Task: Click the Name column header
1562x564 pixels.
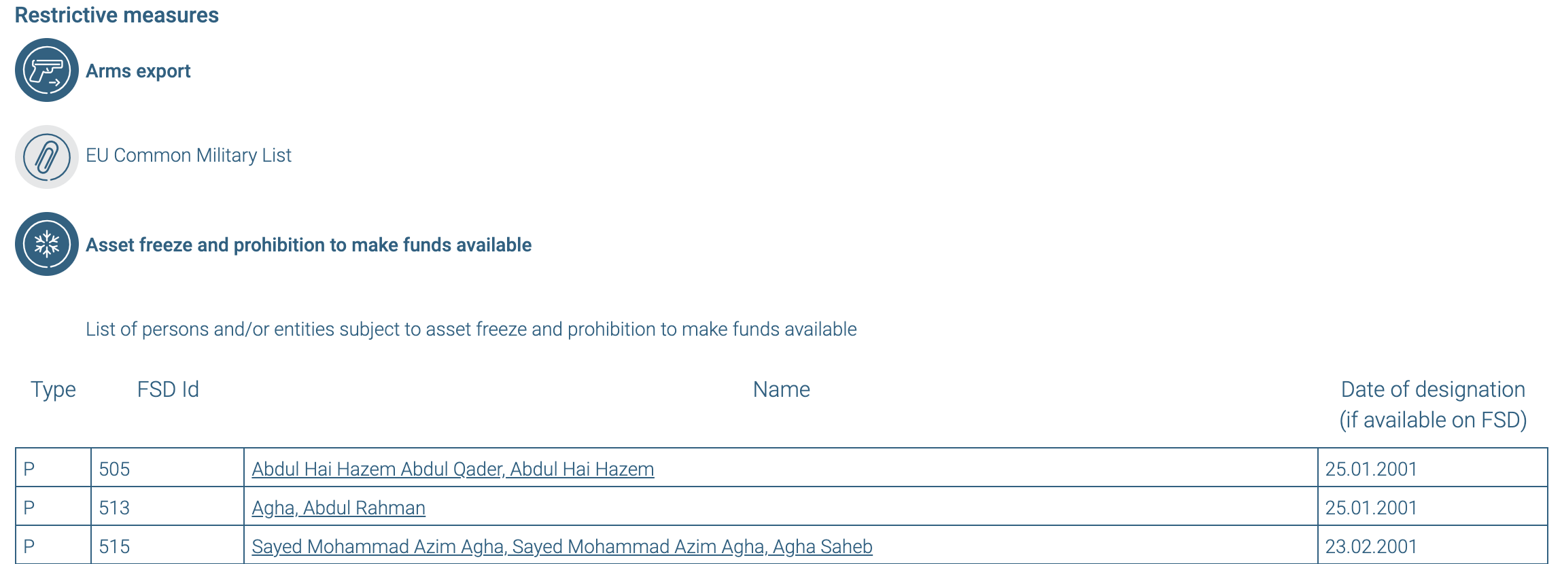Action: pyautogui.click(x=781, y=389)
